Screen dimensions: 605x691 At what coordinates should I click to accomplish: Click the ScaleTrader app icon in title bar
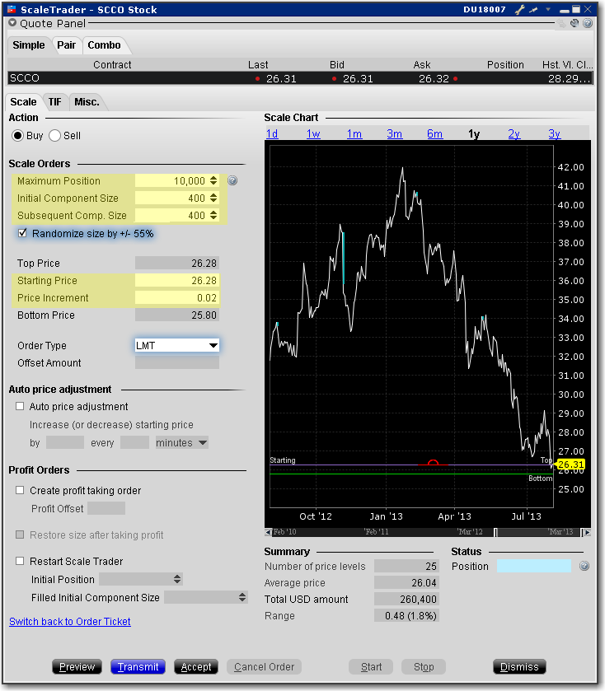(12, 9)
